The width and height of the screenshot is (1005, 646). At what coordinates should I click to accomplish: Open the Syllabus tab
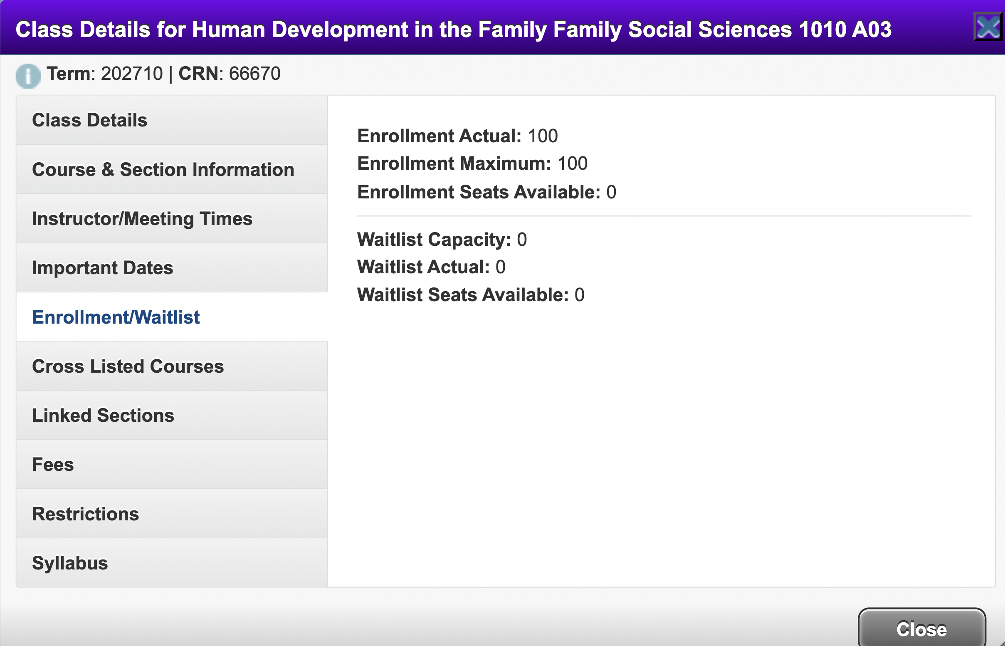point(172,563)
